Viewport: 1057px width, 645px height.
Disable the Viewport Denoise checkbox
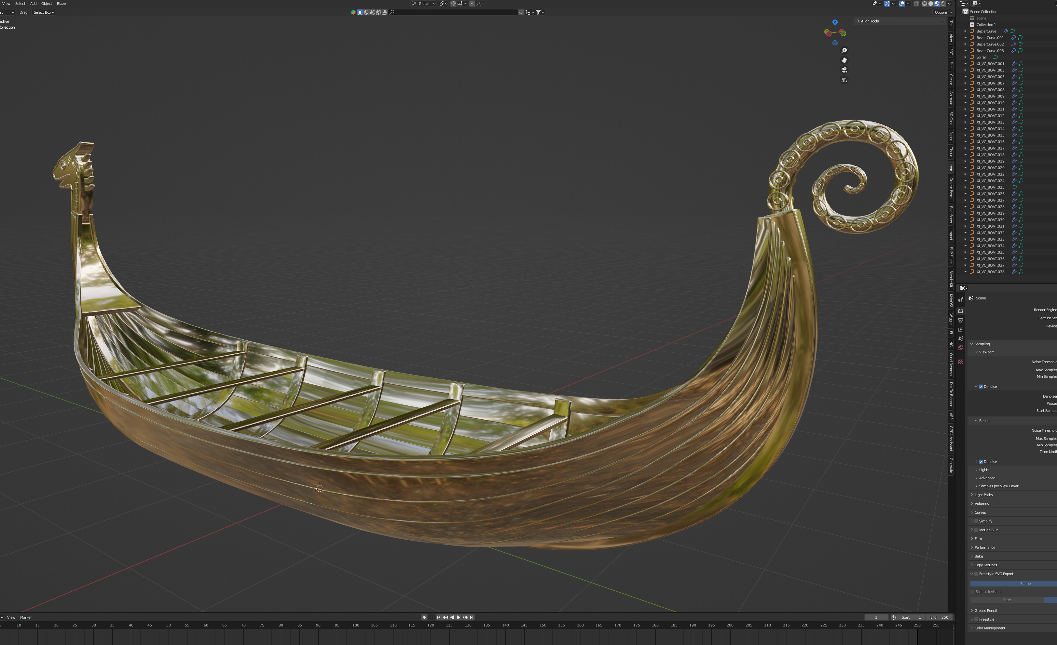(981, 387)
